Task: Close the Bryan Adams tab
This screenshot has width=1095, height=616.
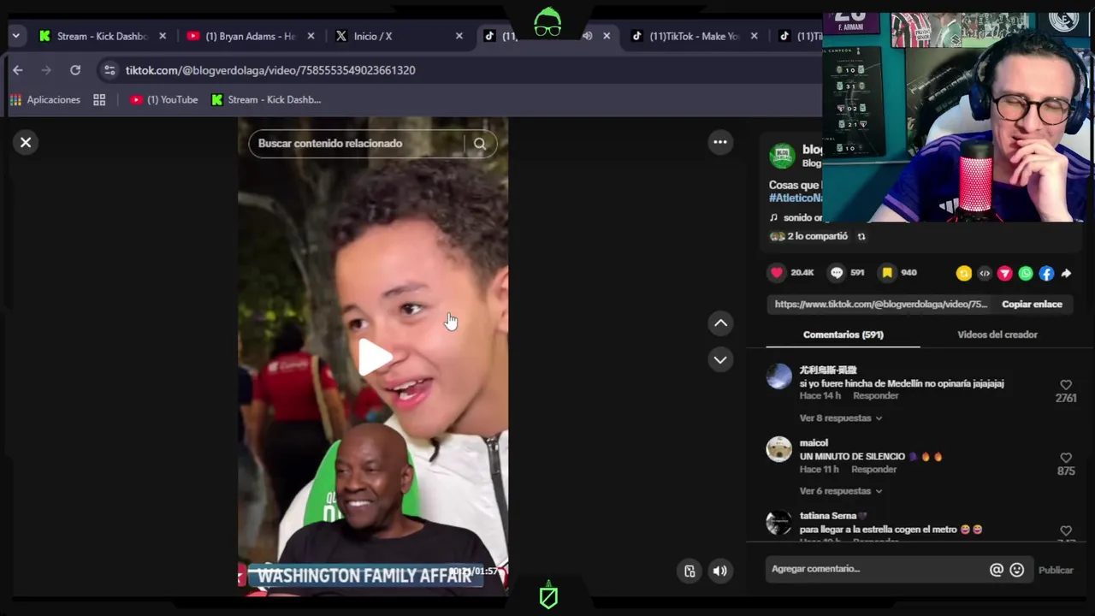Action: (311, 36)
